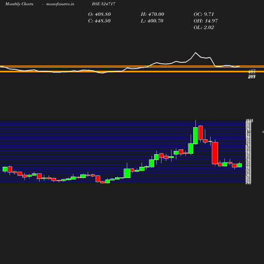This screenshot has height=264, width=264.
Task: Click the 'Monthly Charts' title text
Action: [19, 4]
